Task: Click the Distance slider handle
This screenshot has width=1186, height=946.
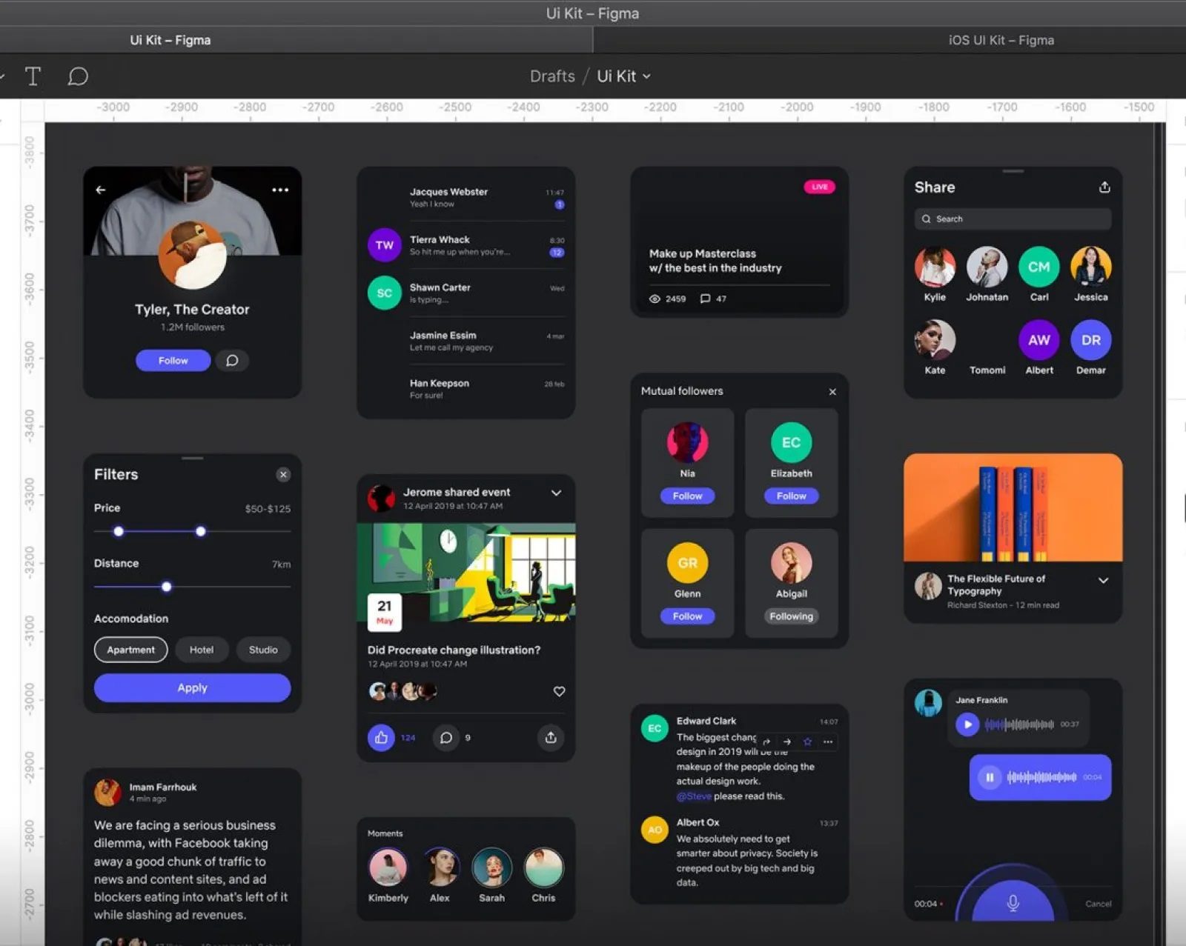Action: tap(167, 587)
